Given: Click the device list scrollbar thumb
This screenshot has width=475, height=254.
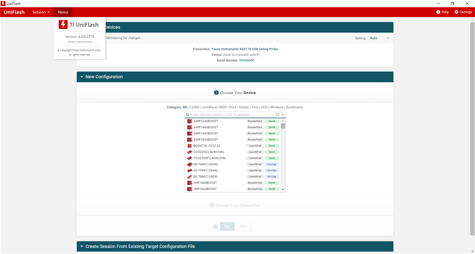Looking at the screenshot, I should (x=283, y=126).
